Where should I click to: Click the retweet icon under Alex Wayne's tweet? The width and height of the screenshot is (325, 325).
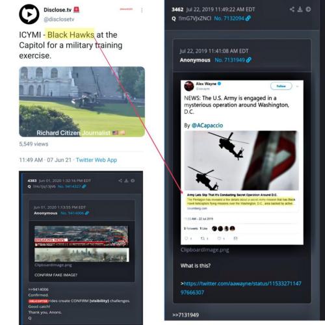[x=203, y=239]
